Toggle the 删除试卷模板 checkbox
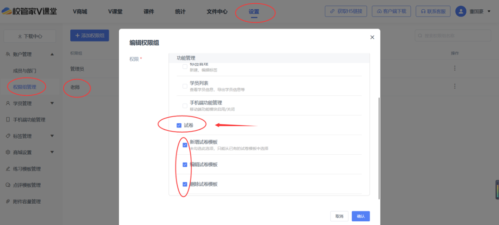The width and height of the screenshot is (499, 225). (x=185, y=184)
